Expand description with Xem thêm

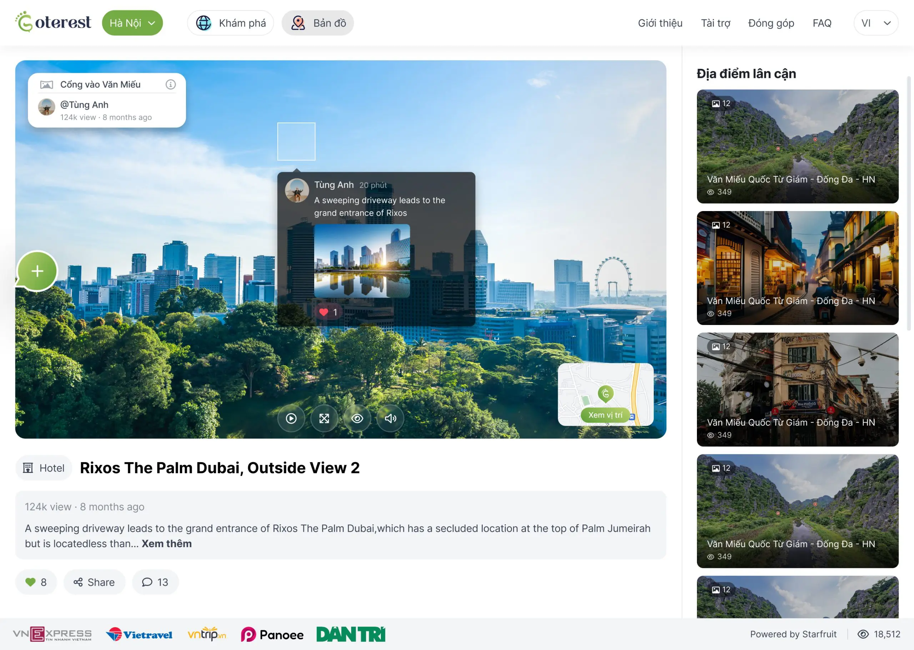click(167, 544)
